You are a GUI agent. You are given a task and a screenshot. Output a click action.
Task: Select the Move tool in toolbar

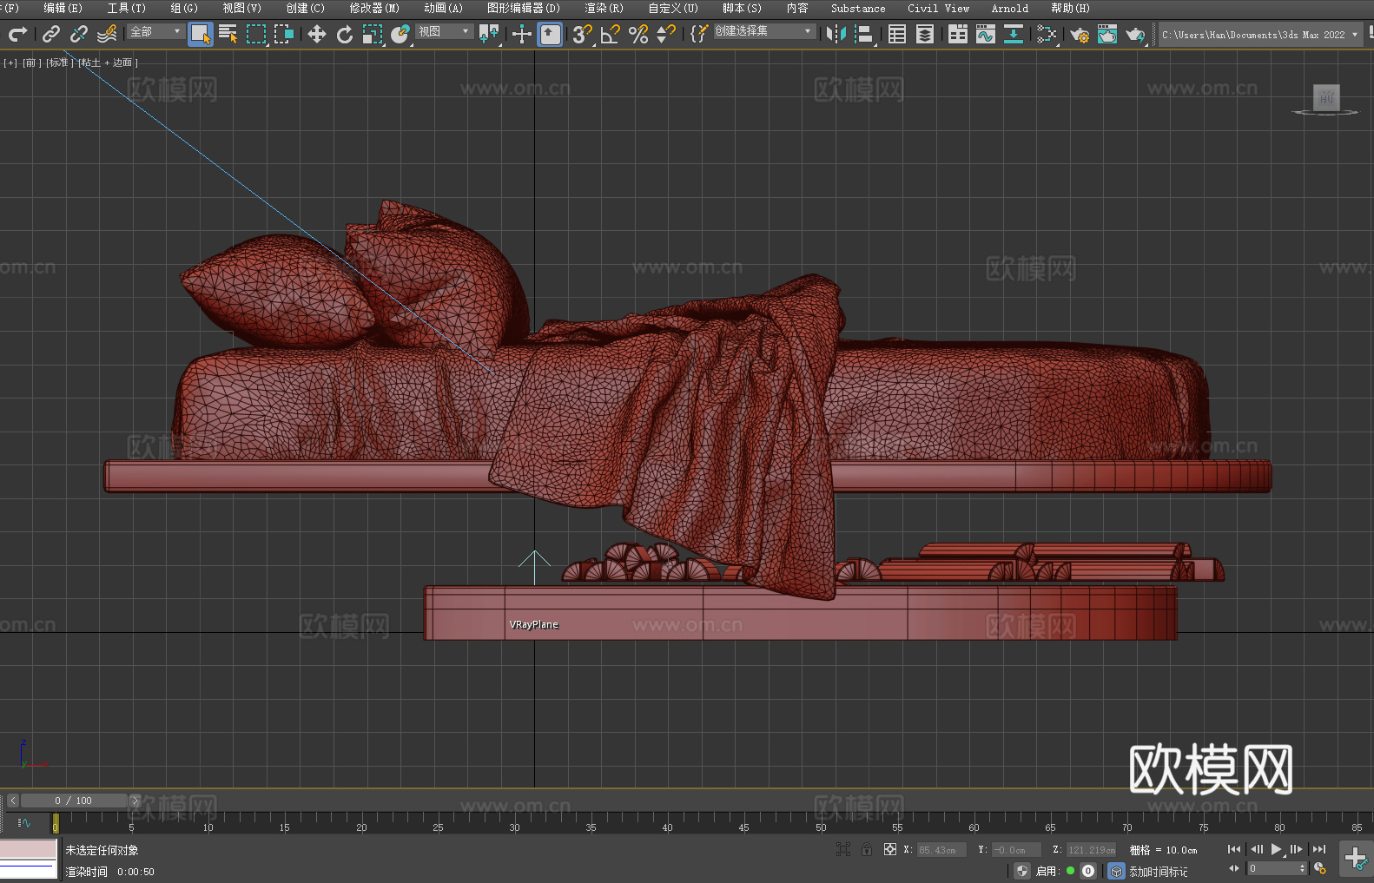[317, 34]
